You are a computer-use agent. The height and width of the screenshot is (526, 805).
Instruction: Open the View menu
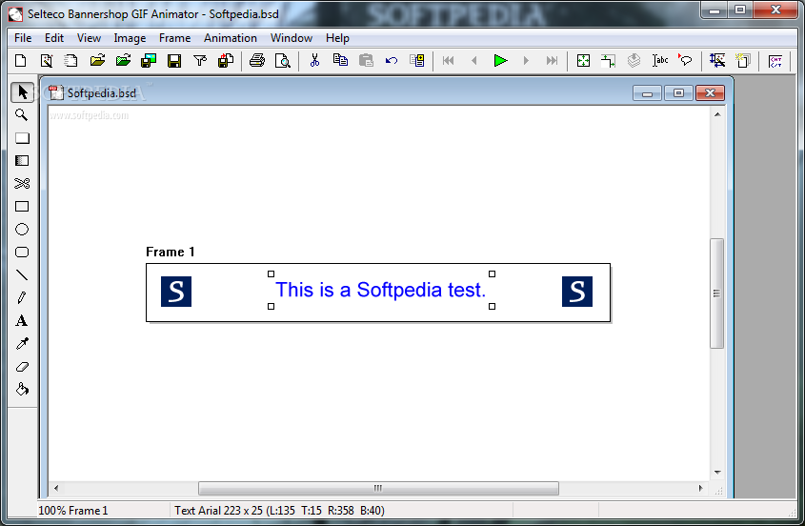[89, 38]
